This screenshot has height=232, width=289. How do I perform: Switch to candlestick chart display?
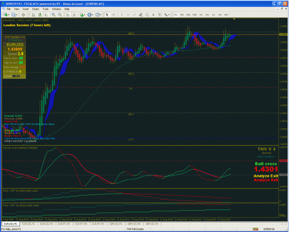40,15
